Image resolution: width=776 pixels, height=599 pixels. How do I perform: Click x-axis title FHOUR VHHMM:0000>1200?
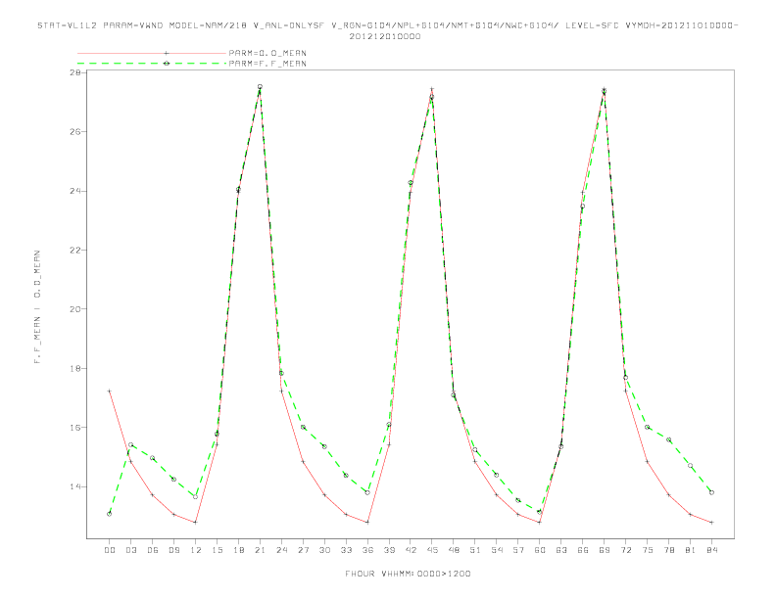(408, 574)
